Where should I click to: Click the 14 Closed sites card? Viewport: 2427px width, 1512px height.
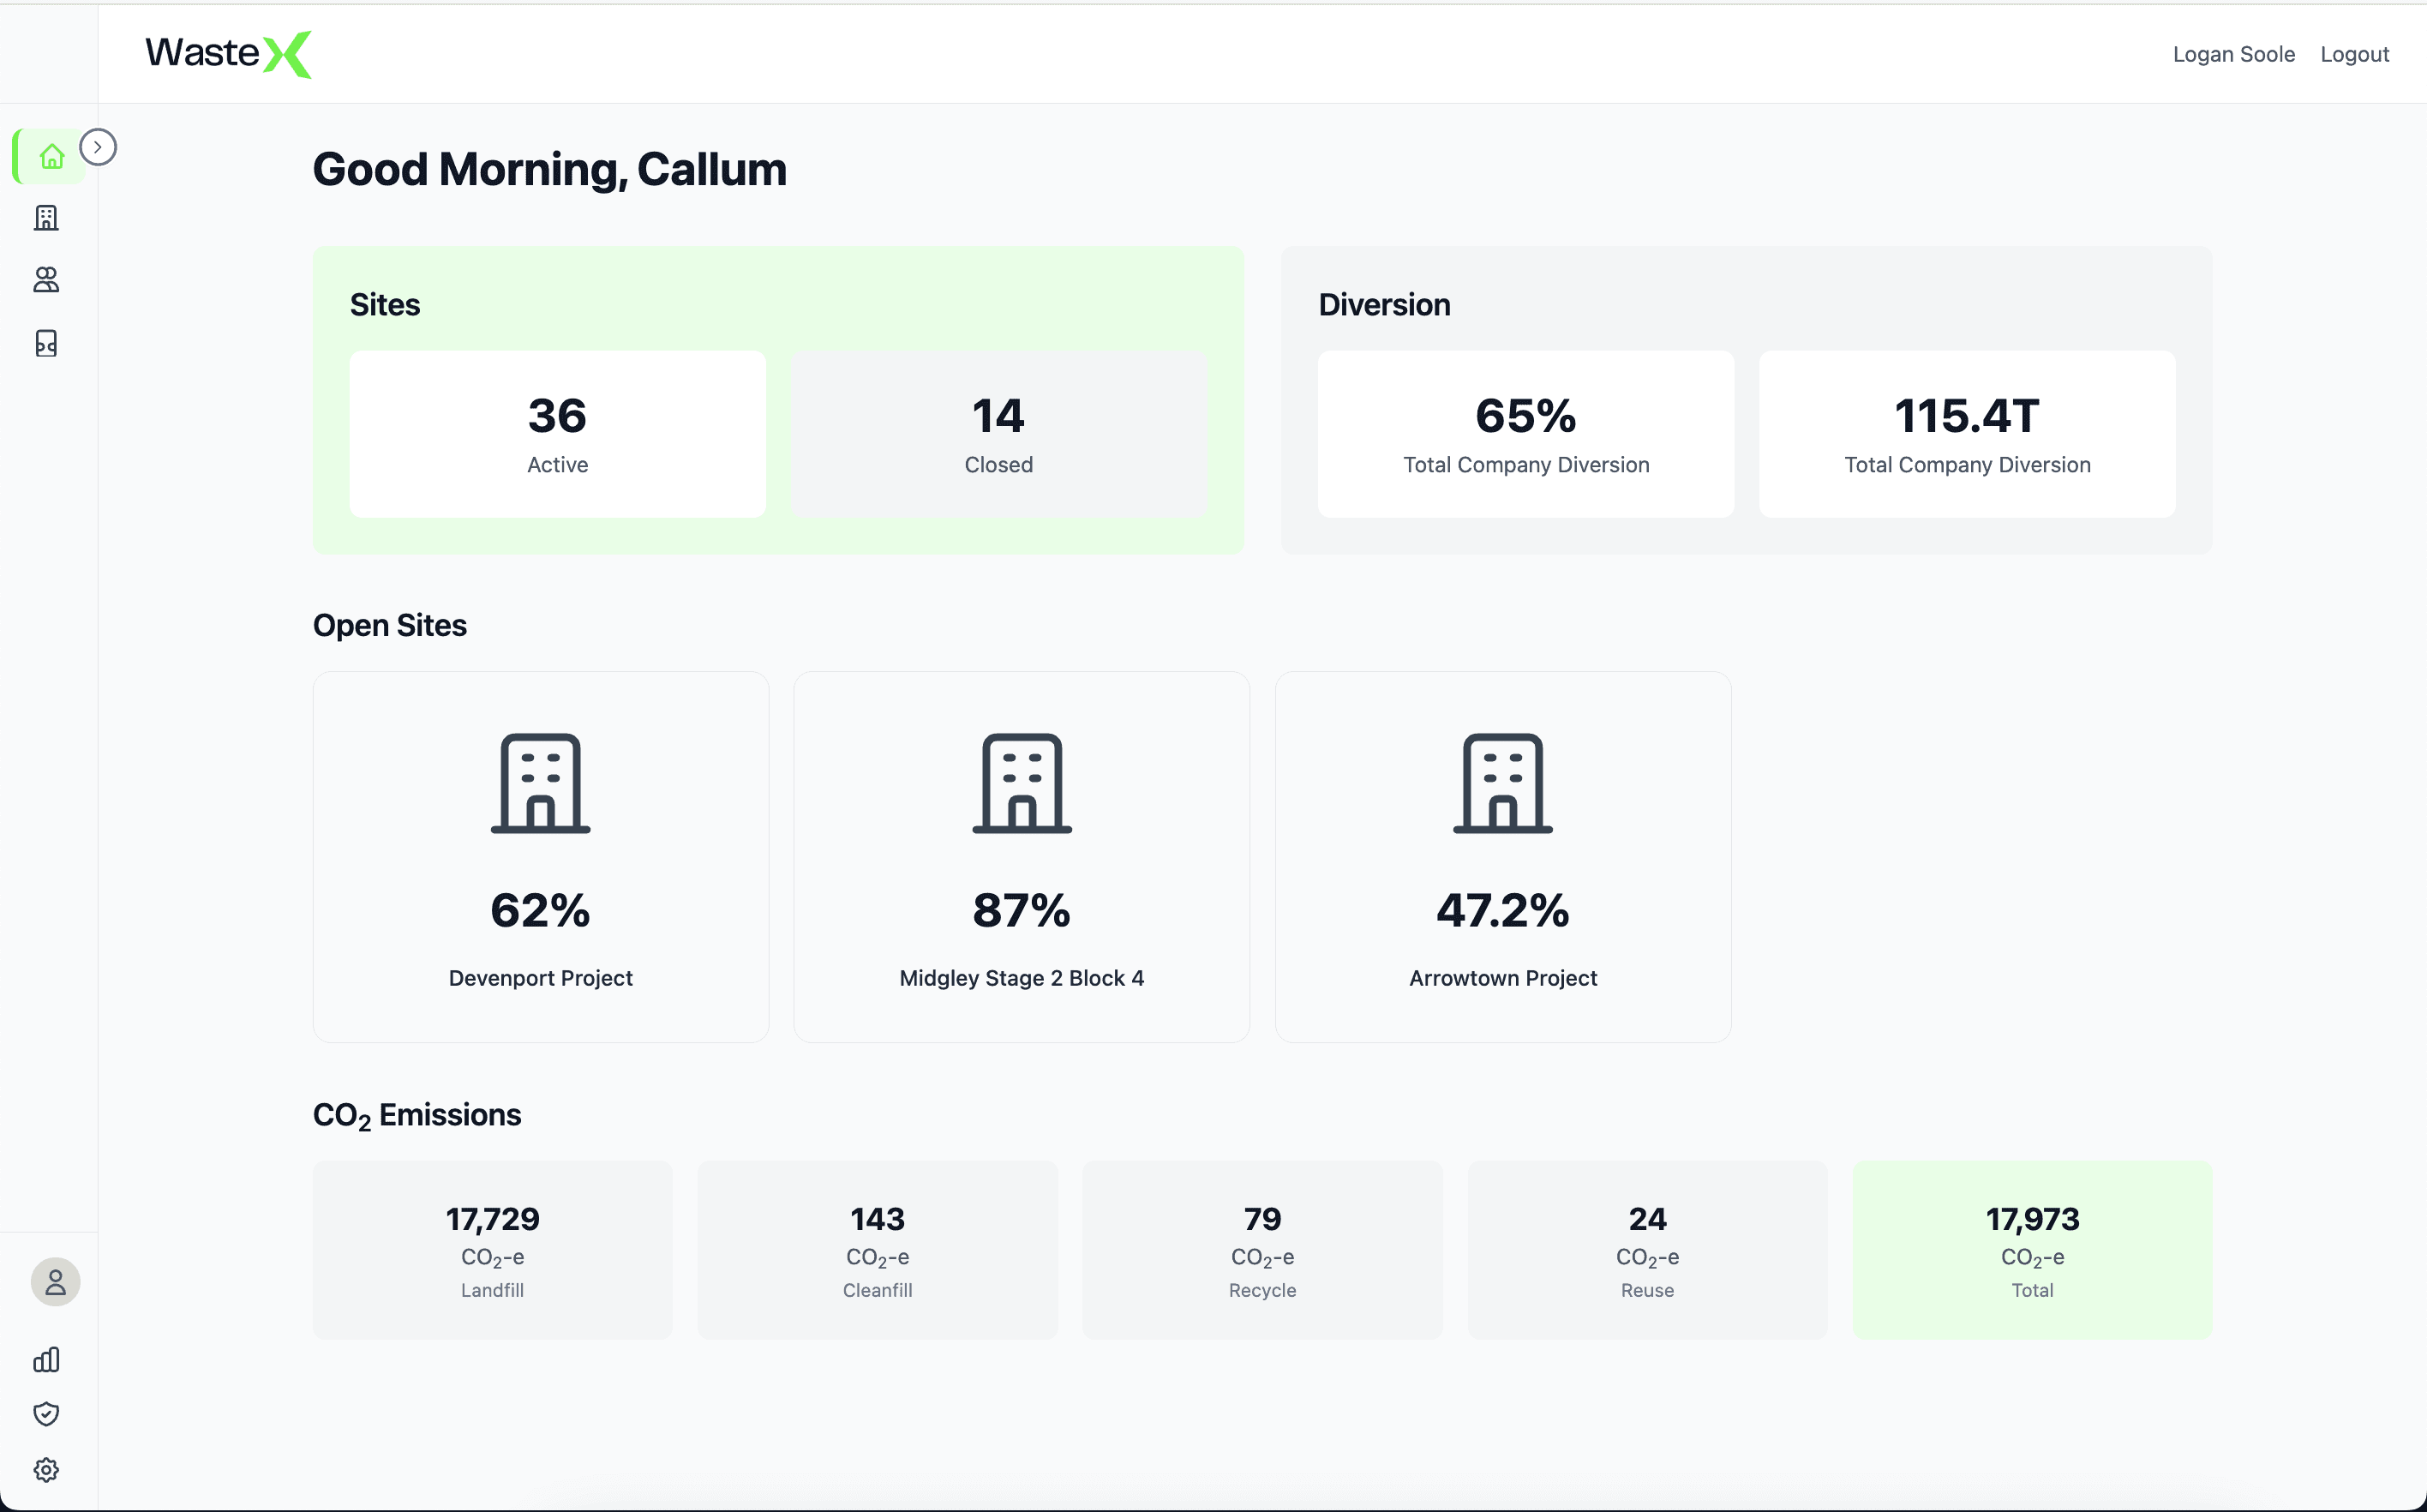(998, 434)
